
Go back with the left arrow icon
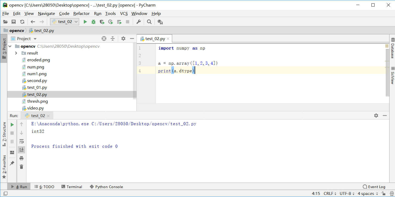tap(33, 22)
